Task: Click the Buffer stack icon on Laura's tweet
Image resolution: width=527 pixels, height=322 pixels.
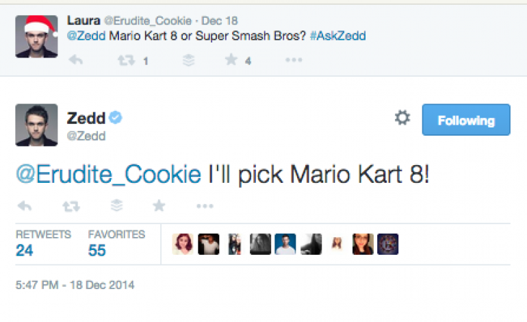Action: (188, 61)
